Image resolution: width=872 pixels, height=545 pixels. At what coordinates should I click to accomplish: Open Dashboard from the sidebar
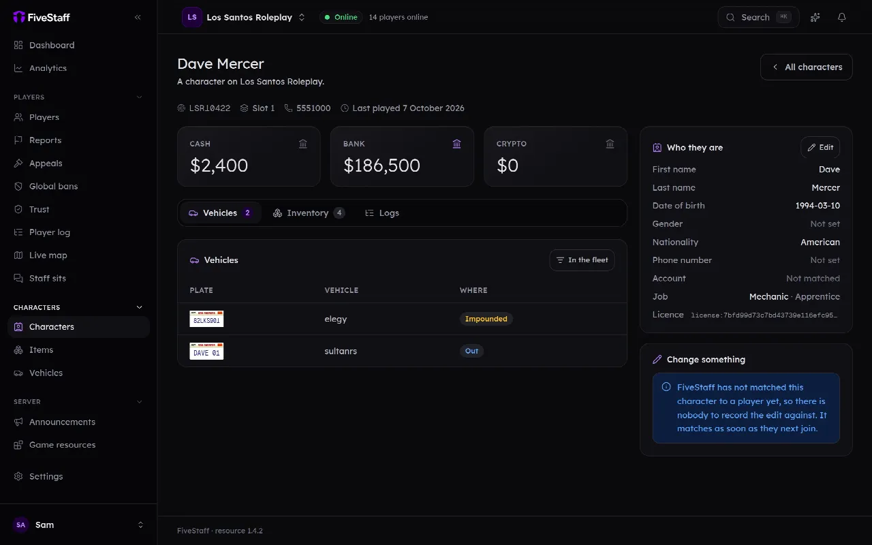78,45
